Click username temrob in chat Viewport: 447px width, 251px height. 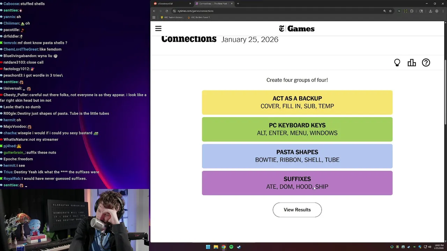tap(10, 43)
